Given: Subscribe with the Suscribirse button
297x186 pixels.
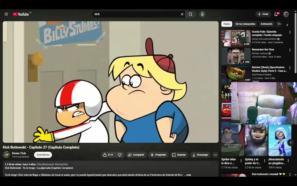Looking at the screenshot, I should click(x=43, y=155).
